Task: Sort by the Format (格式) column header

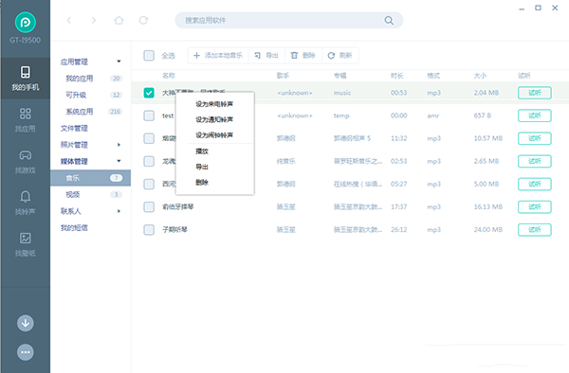Action: [433, 76]
